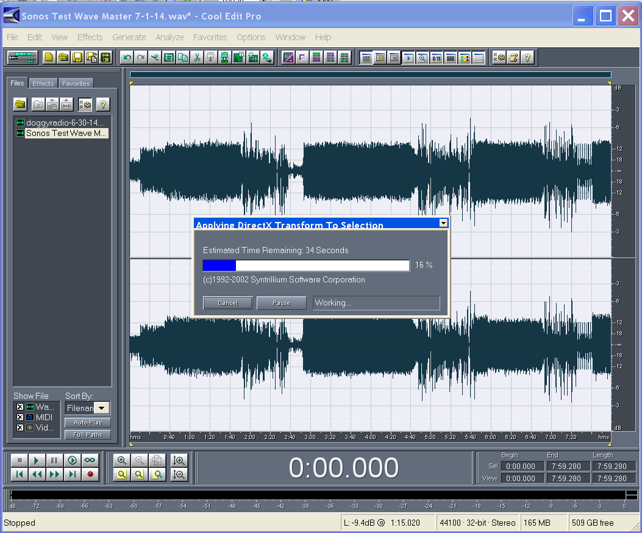Image resolution: width=642 pixels, height=533 pixels.
Task: Go to beginning with the skip-back button
Action: pos(20,474)
